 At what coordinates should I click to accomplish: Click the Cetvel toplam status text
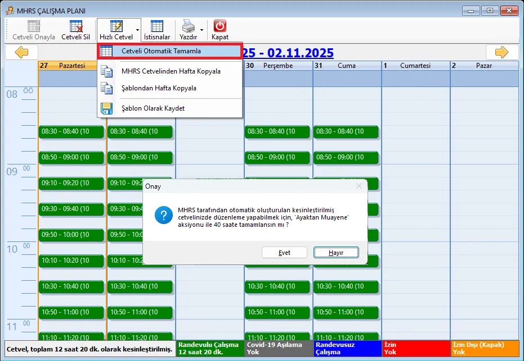(x=89, y=349)
